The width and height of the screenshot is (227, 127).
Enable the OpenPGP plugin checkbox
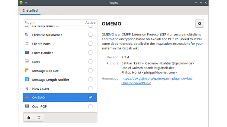(x=91, y=107)
